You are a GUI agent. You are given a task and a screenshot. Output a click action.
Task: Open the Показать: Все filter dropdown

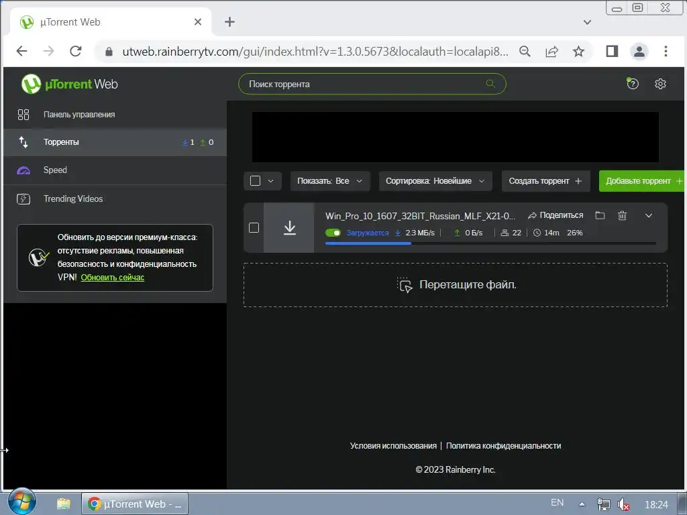(x=330, y=181)
